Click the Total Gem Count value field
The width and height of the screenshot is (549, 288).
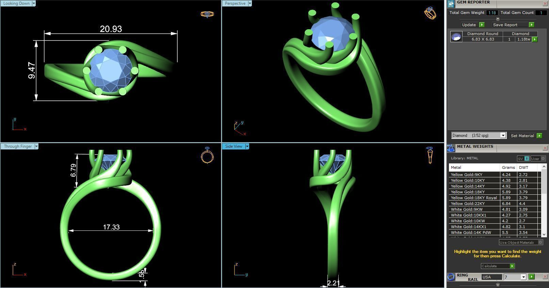coord(541,13)
